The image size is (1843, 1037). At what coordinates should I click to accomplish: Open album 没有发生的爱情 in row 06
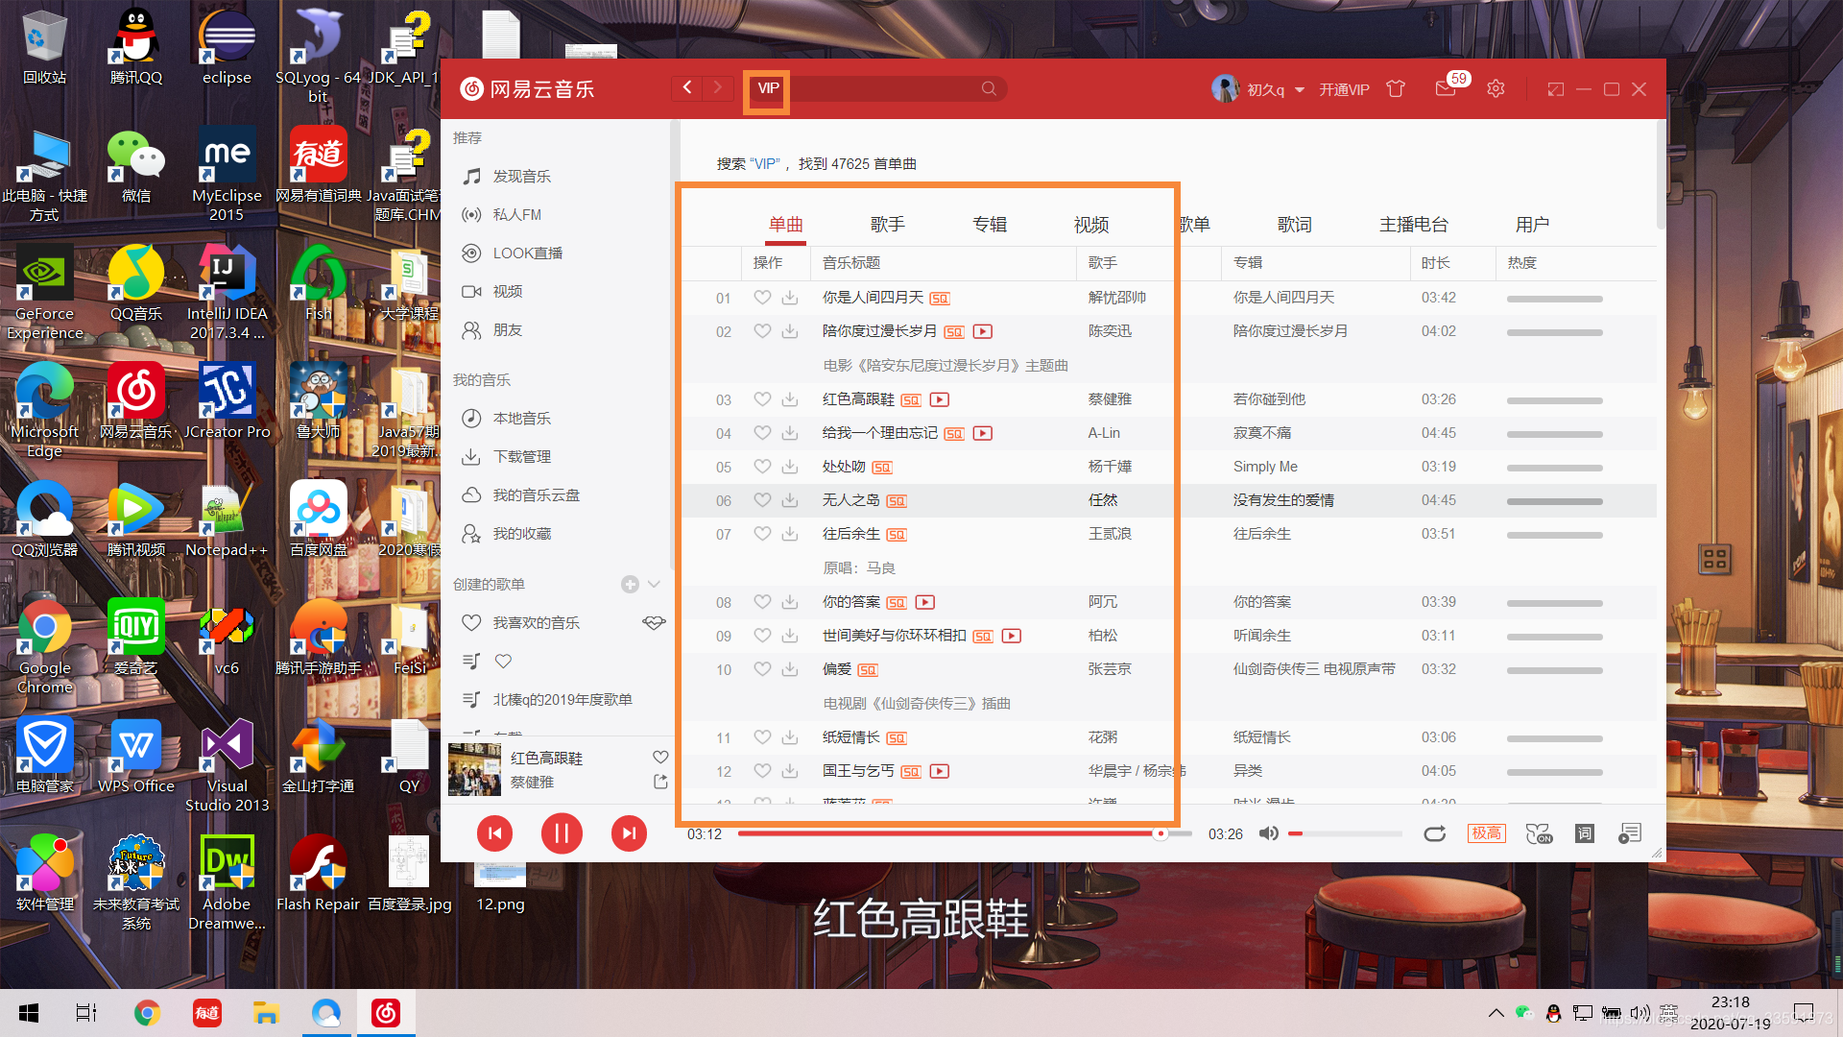(x=1283, y=500)
